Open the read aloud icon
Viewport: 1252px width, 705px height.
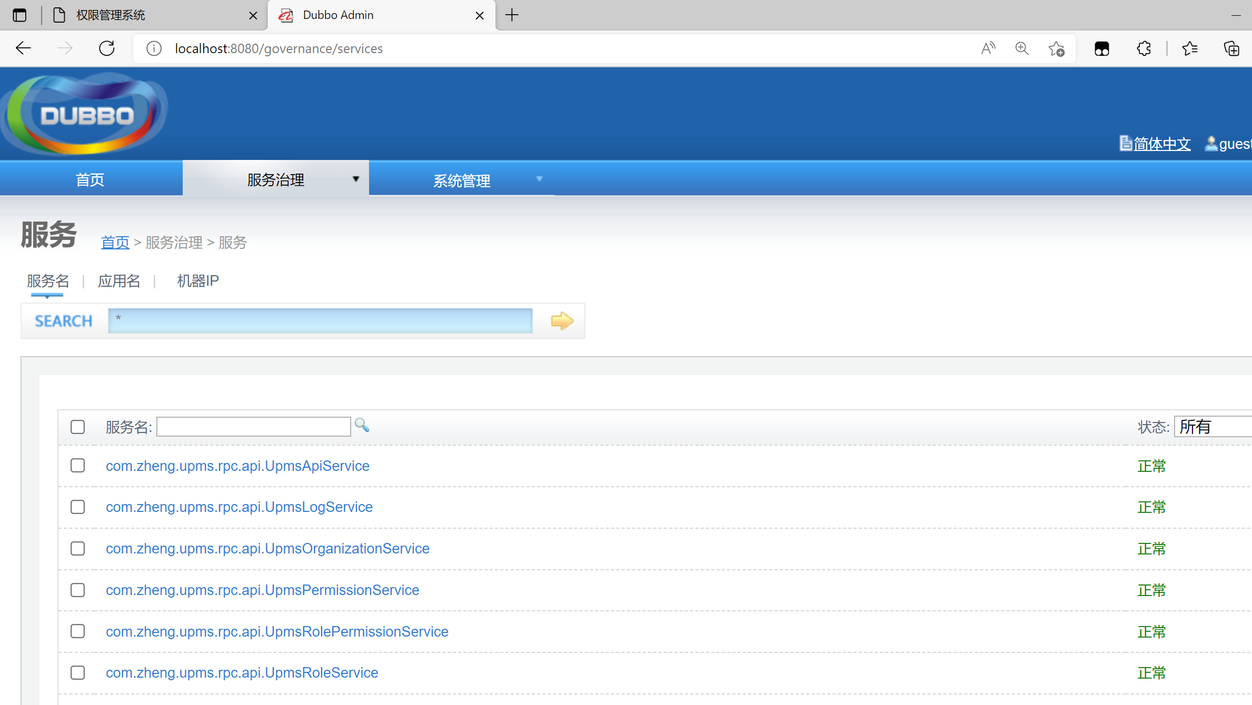tap(988, 48)
